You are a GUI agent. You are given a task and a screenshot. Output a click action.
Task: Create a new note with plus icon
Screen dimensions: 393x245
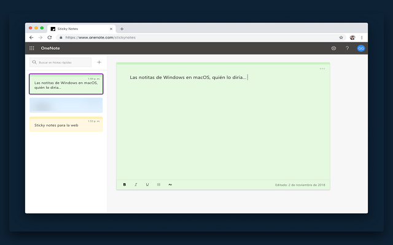click(99, 62)
